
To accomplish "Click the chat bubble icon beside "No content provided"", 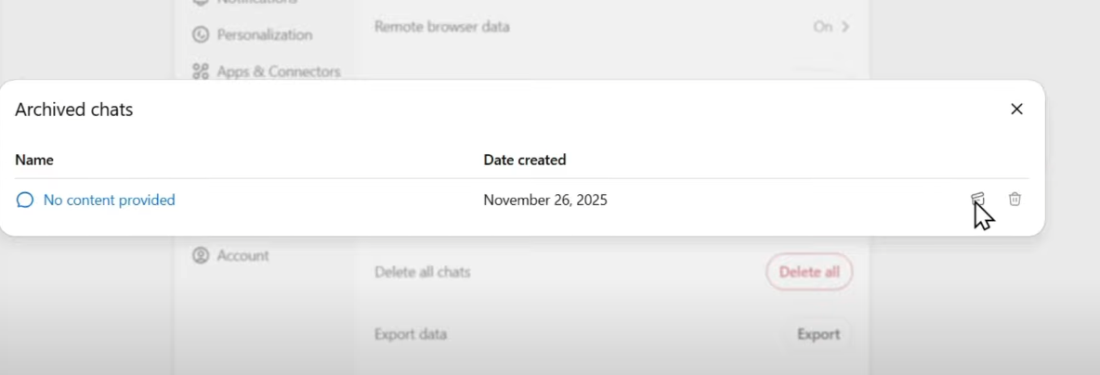I will click(x=25, y=200).
